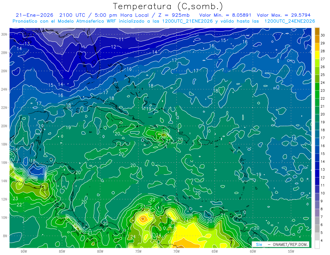Viewport: 330px width, 255px height.
Task: Click the '24' label on the color scale
Action: click(323, 83)
